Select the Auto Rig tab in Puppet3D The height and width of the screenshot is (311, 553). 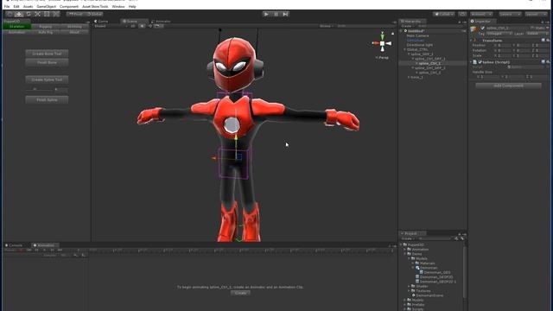(46, 32)
